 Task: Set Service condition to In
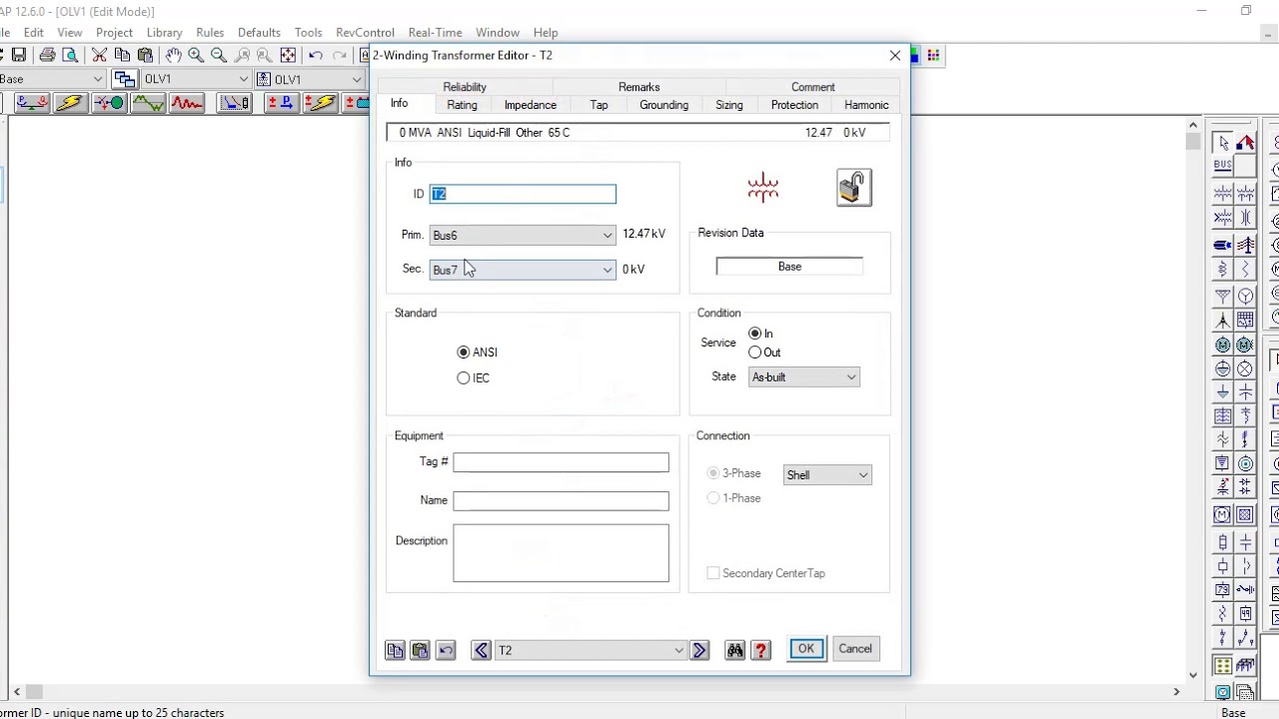(754, 334)
